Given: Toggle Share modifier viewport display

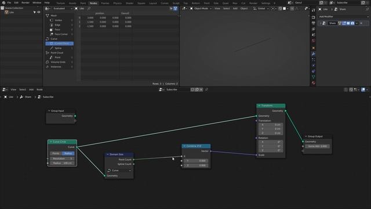Looking at the screenshot, I should [x=348, y=23].
